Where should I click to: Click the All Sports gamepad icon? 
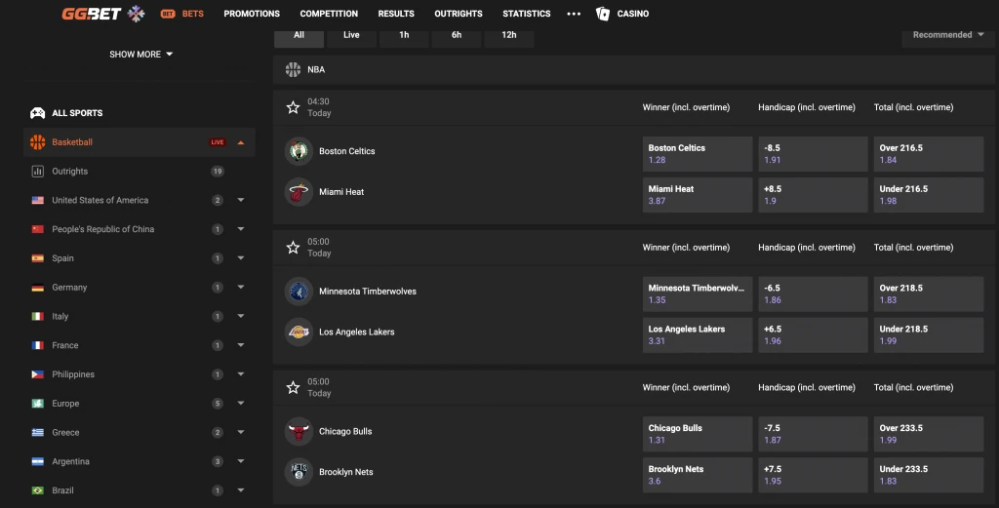(38, 113)
